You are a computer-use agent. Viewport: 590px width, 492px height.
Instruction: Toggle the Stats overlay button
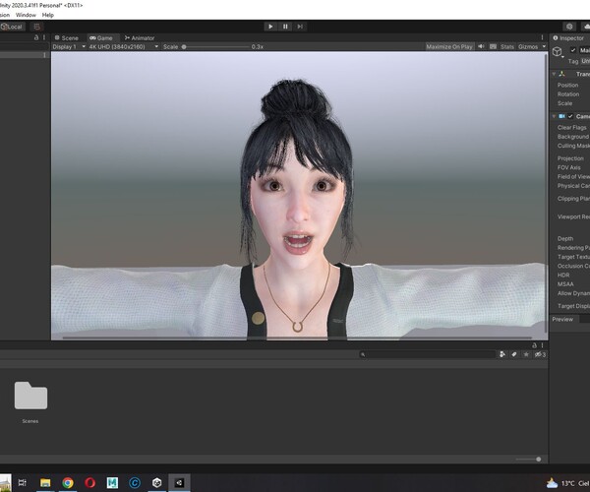coord(507,46)
